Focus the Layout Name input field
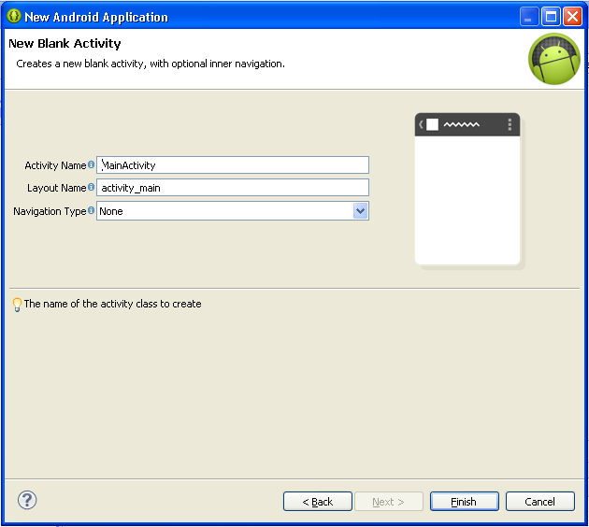Image resolution: width=589 pixels, height=527 pixels. tap(233, 188)
